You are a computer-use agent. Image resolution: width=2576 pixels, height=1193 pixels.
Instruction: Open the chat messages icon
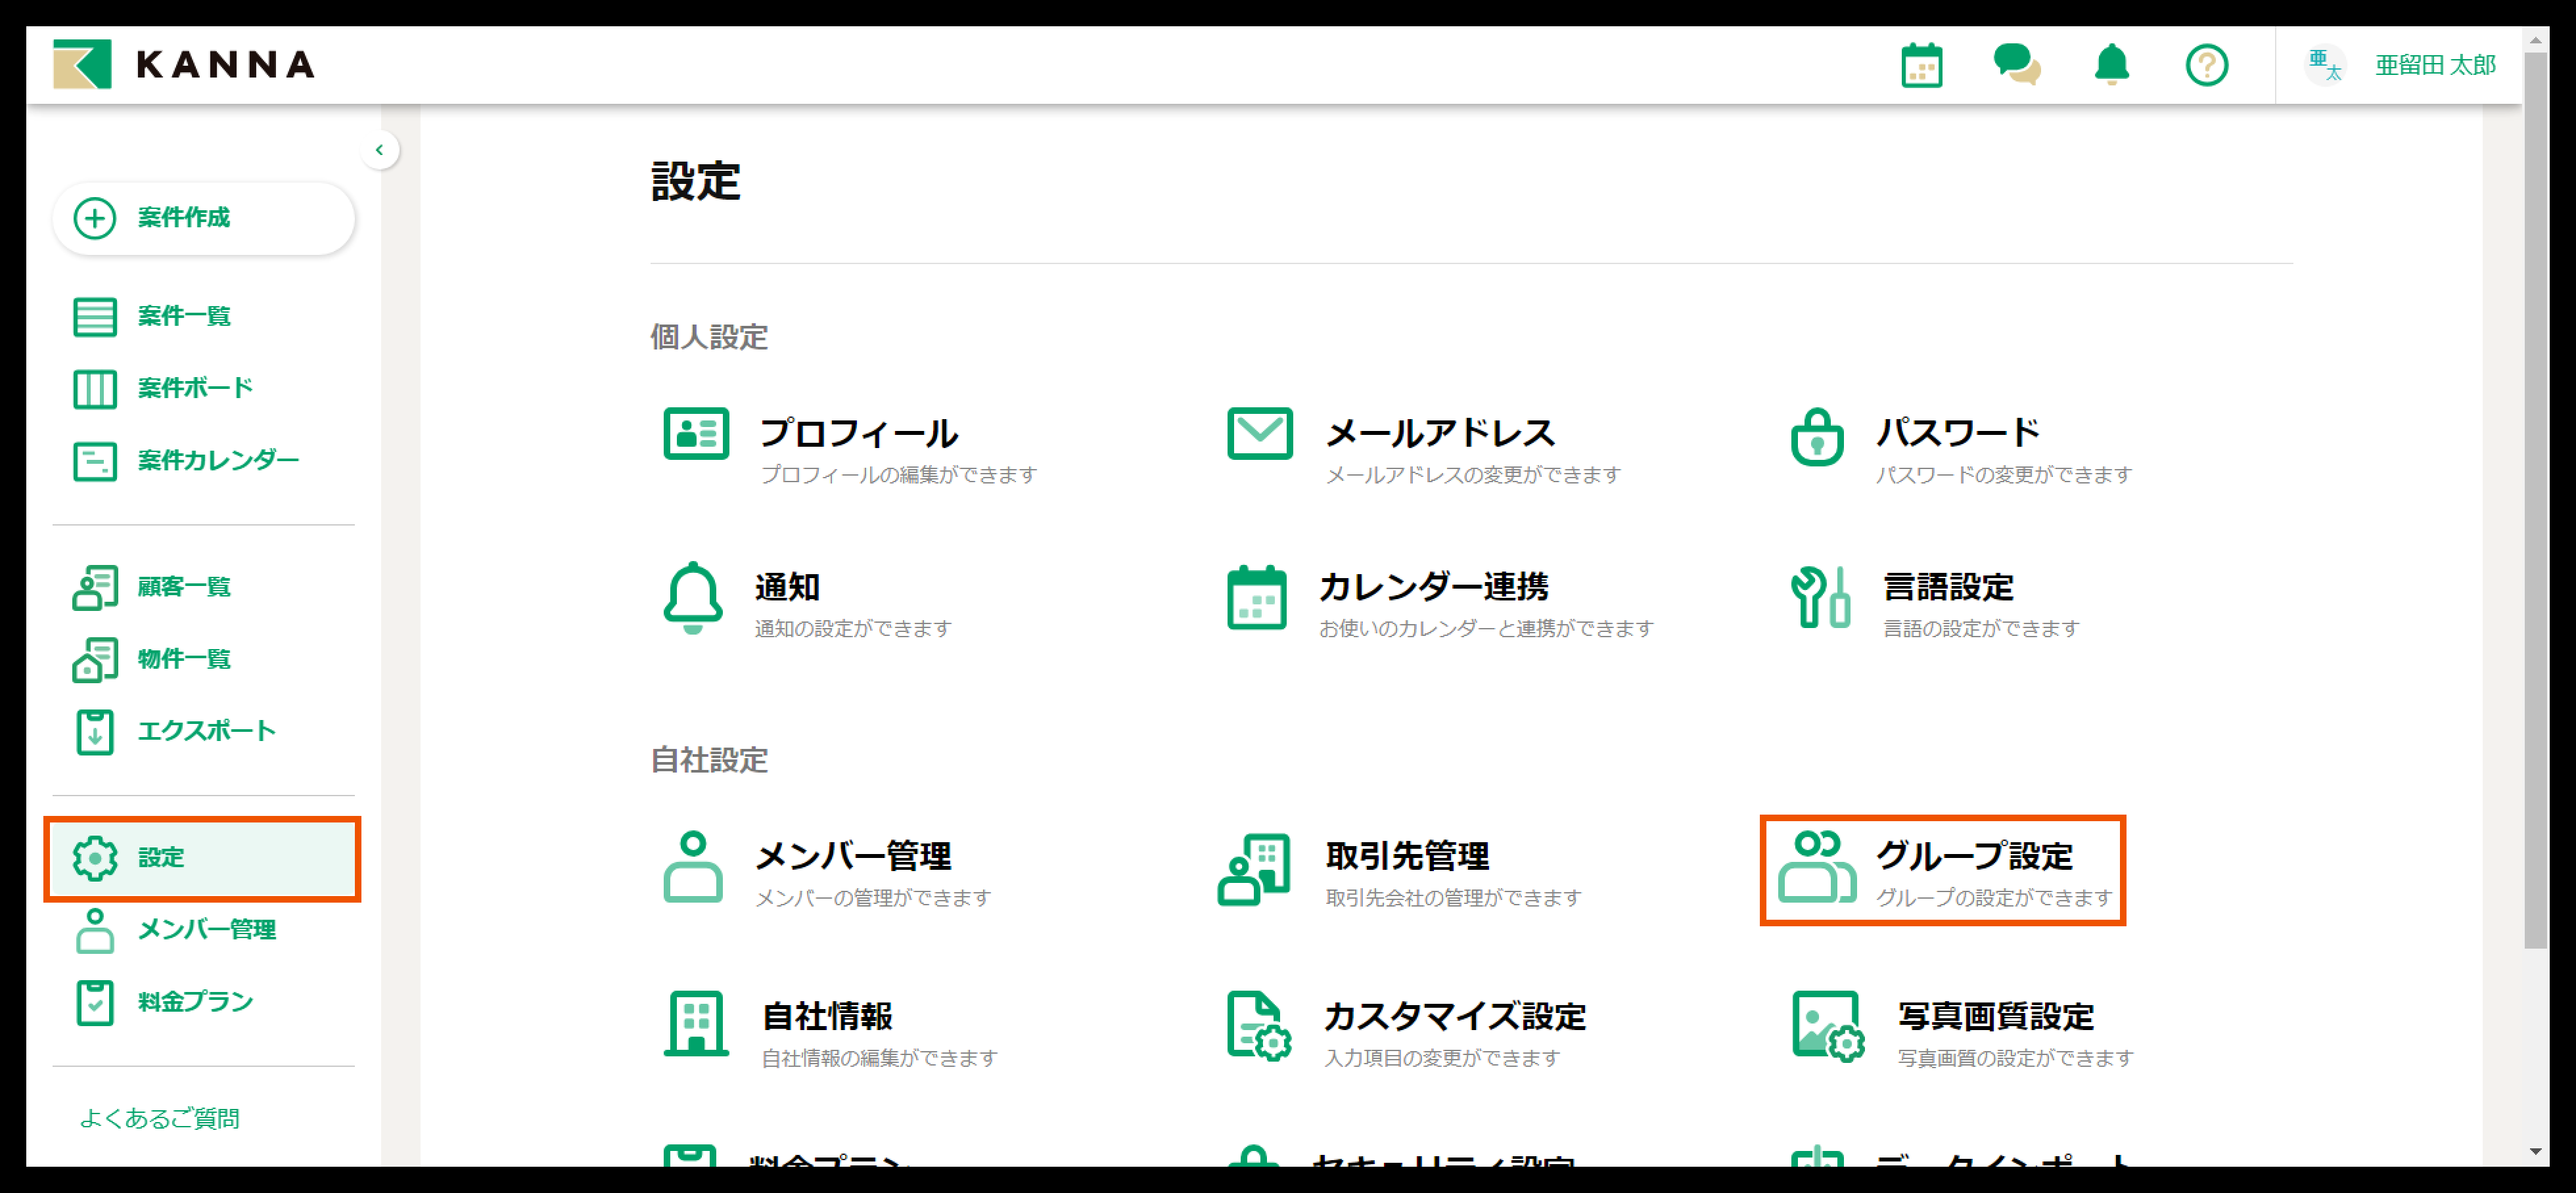coord(2016,66)
